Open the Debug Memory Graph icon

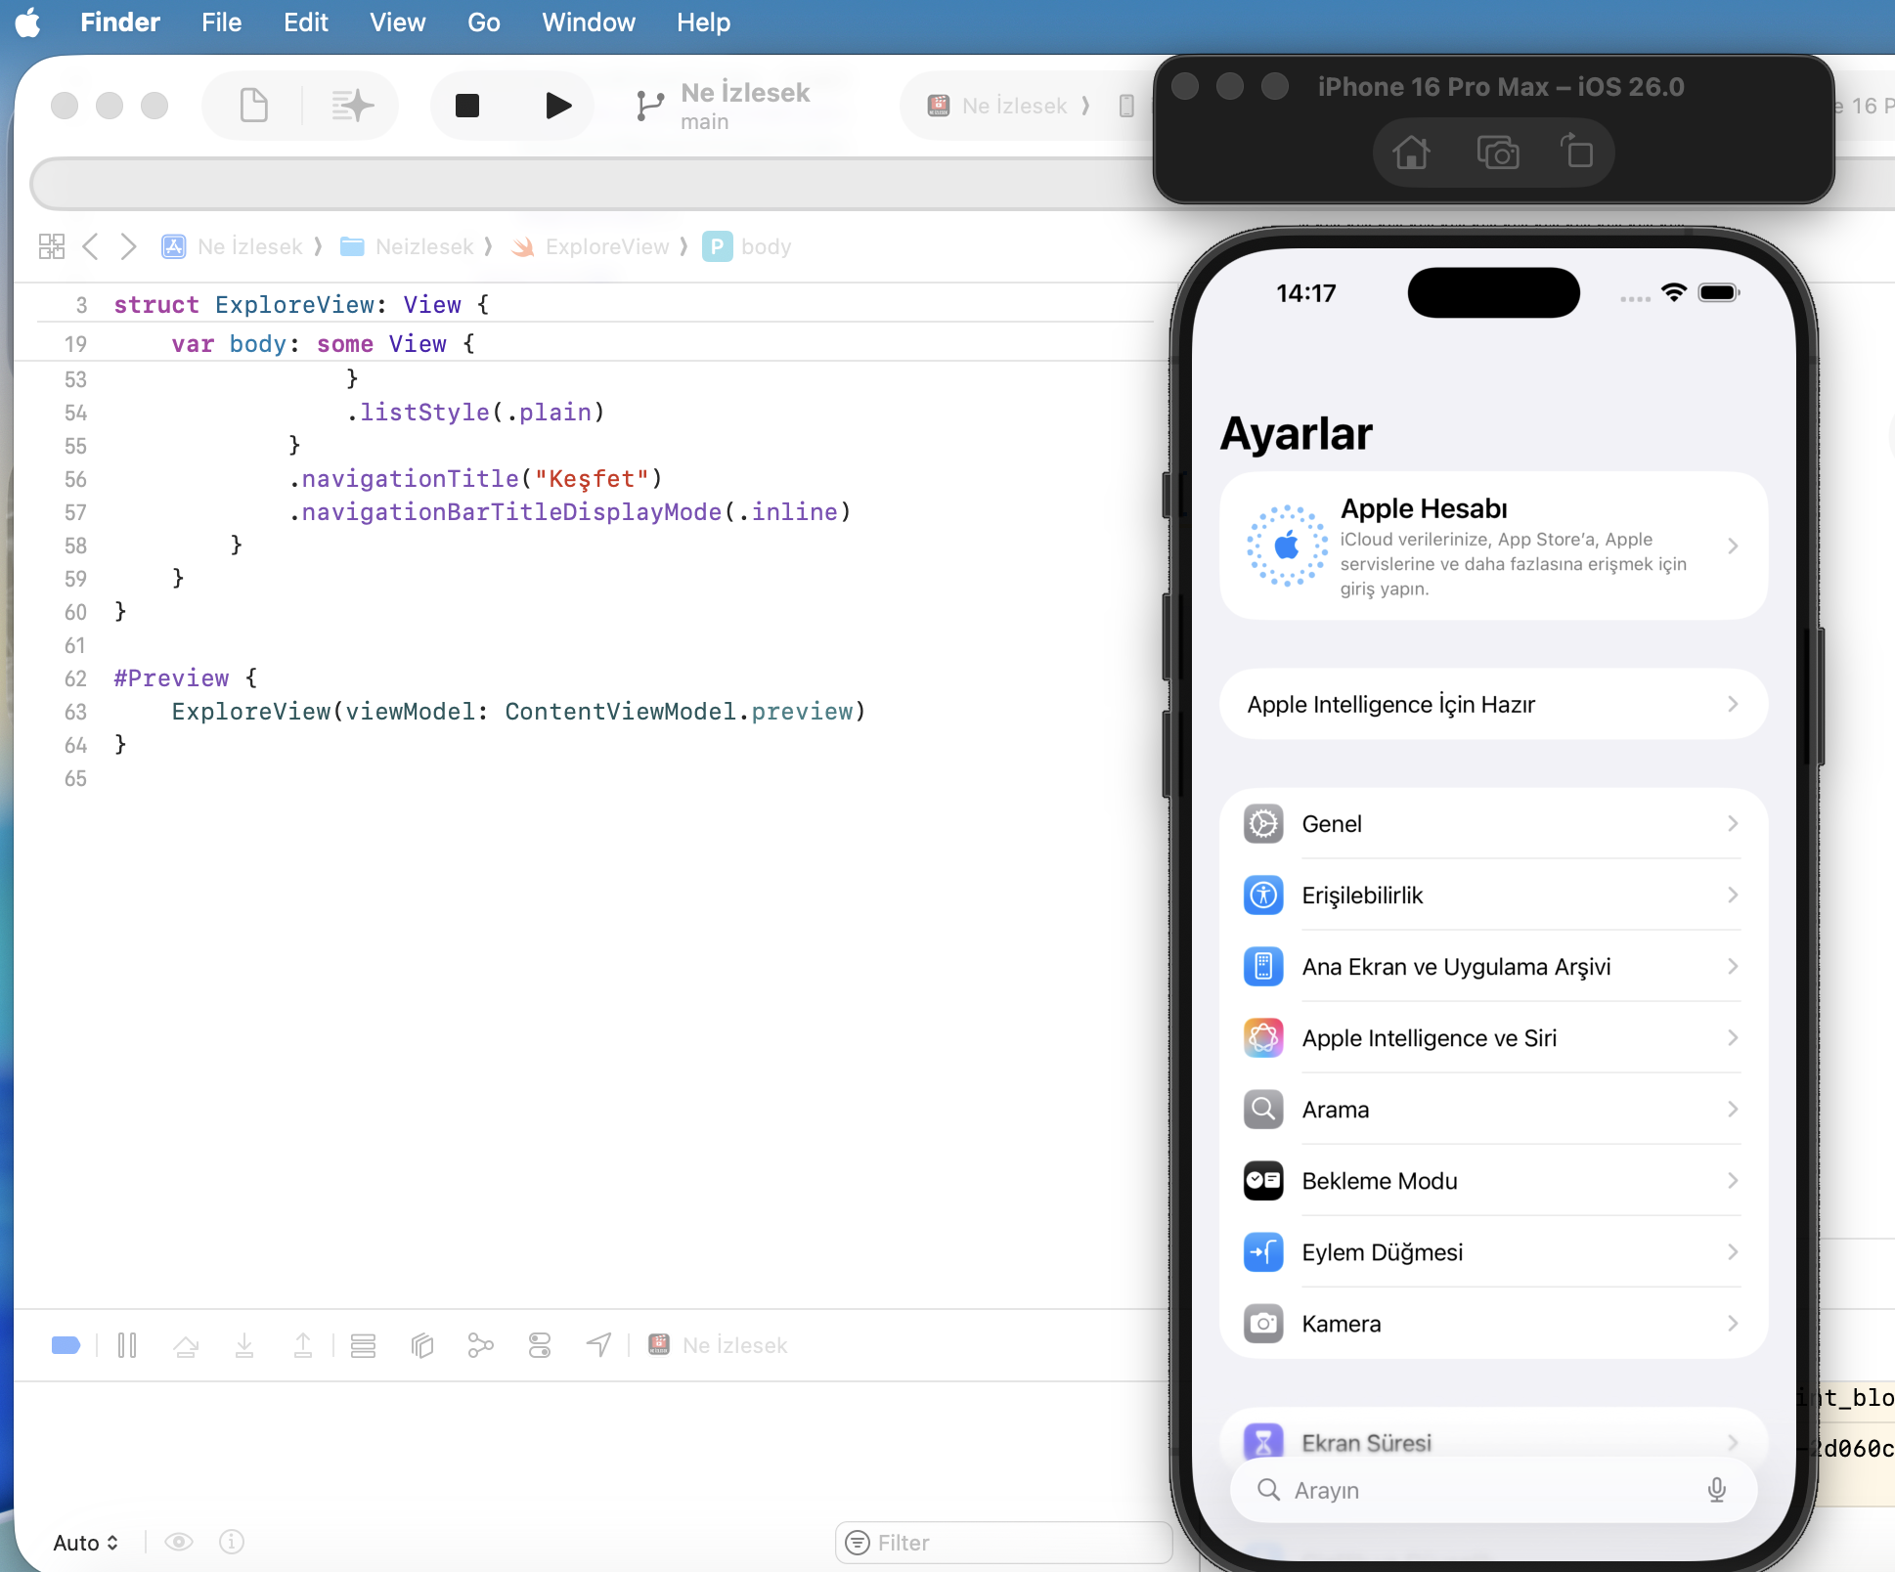[x=480, y=1345]
